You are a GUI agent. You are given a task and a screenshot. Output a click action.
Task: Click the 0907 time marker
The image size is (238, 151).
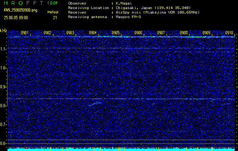tap(161, 33)
